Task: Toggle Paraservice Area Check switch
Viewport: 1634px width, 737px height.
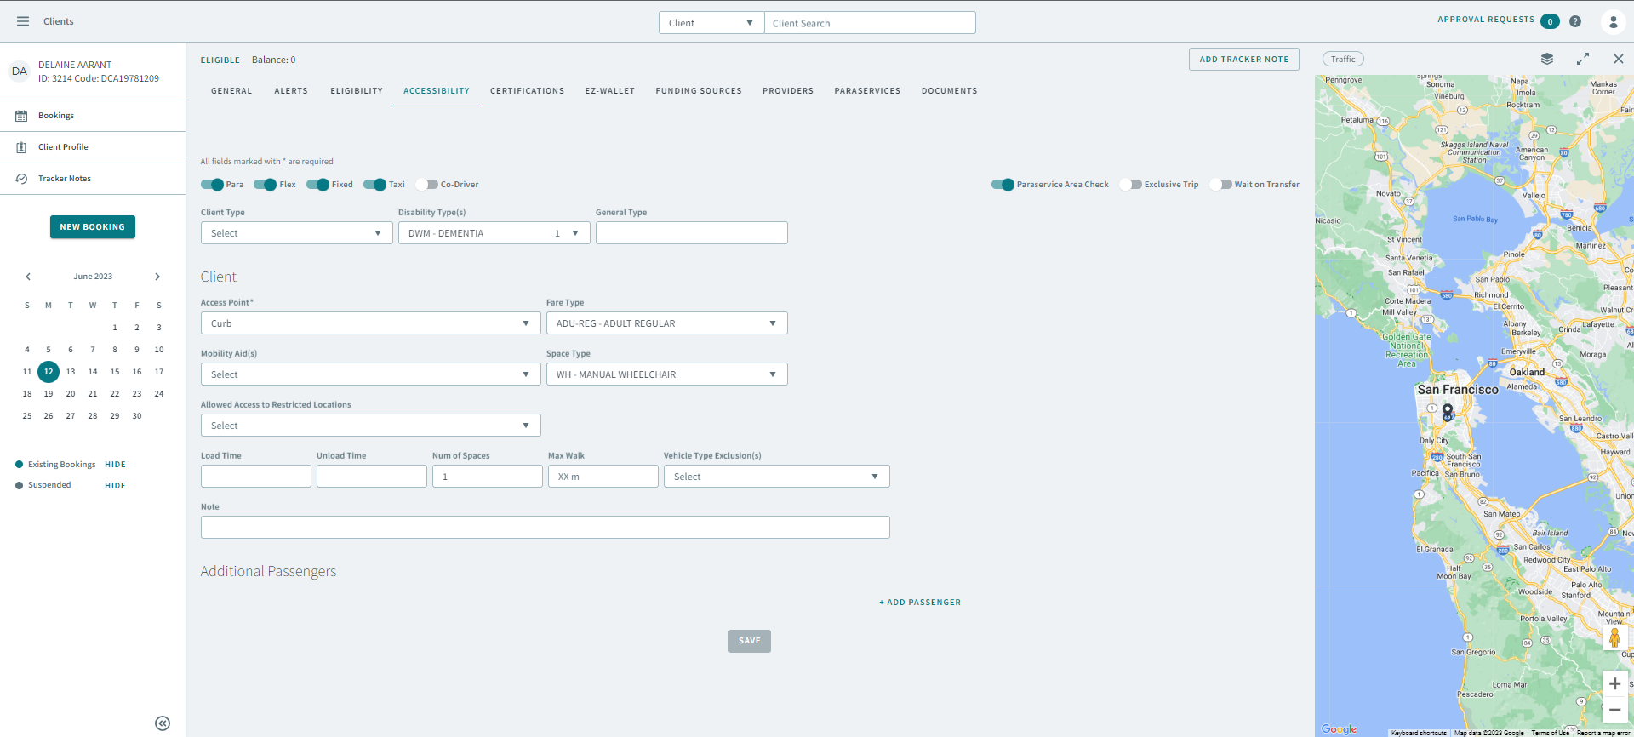Action: 1003,185
